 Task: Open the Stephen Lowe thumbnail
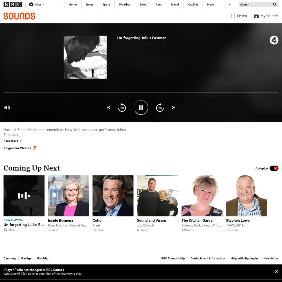(246, 196)
